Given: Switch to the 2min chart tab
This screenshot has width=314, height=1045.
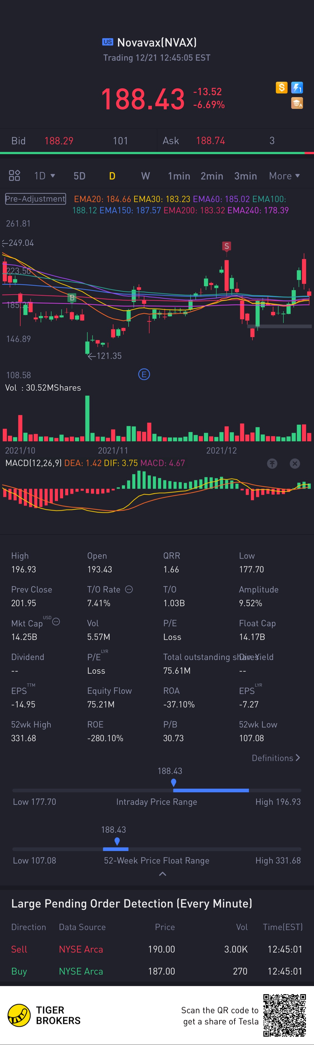Looking at the screenshot, I should tap(212, 176).
